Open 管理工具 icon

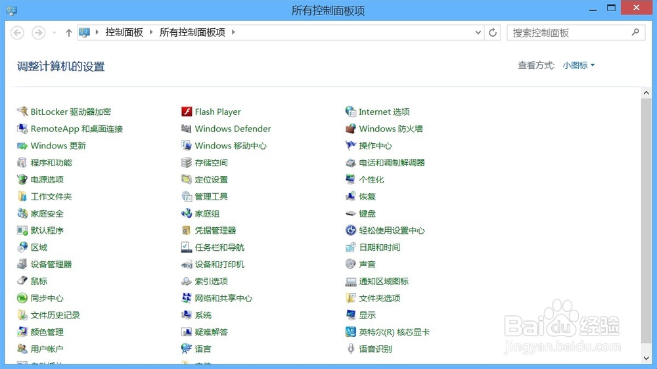187,196
